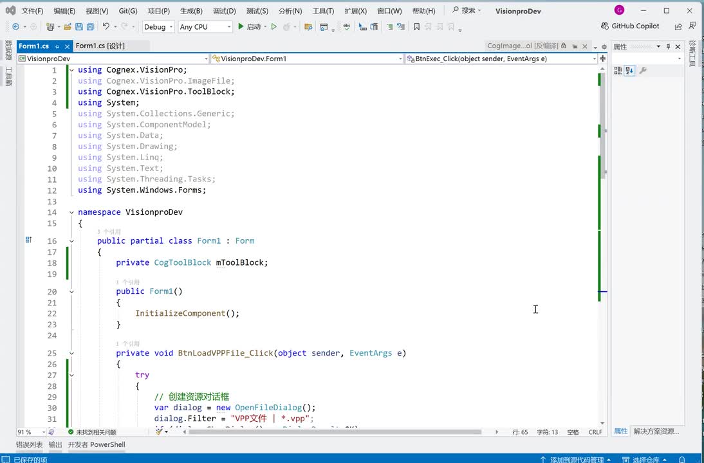Open the VisionproDev project scope dropdown
The width and height of the screenshot is (704, 463).
point(114,59)
